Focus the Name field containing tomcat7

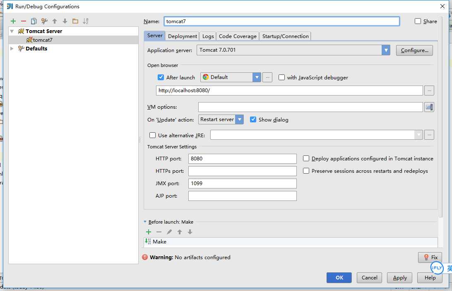[x=281, y=21]
